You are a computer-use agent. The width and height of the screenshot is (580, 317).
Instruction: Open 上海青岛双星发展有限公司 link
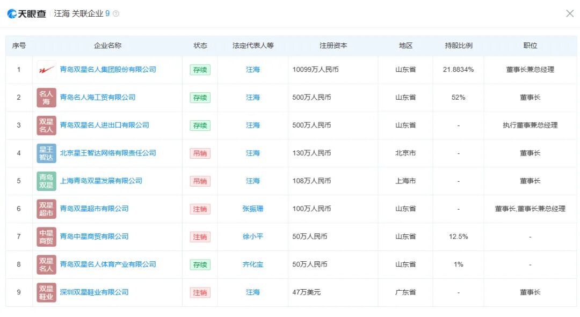point(101,181)
